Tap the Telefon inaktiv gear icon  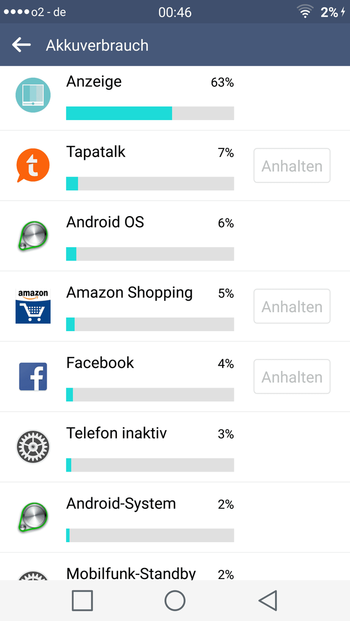tap(33, 447)
